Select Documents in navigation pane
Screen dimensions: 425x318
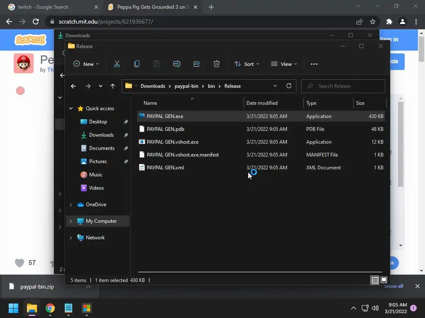[x=102, y=148]
